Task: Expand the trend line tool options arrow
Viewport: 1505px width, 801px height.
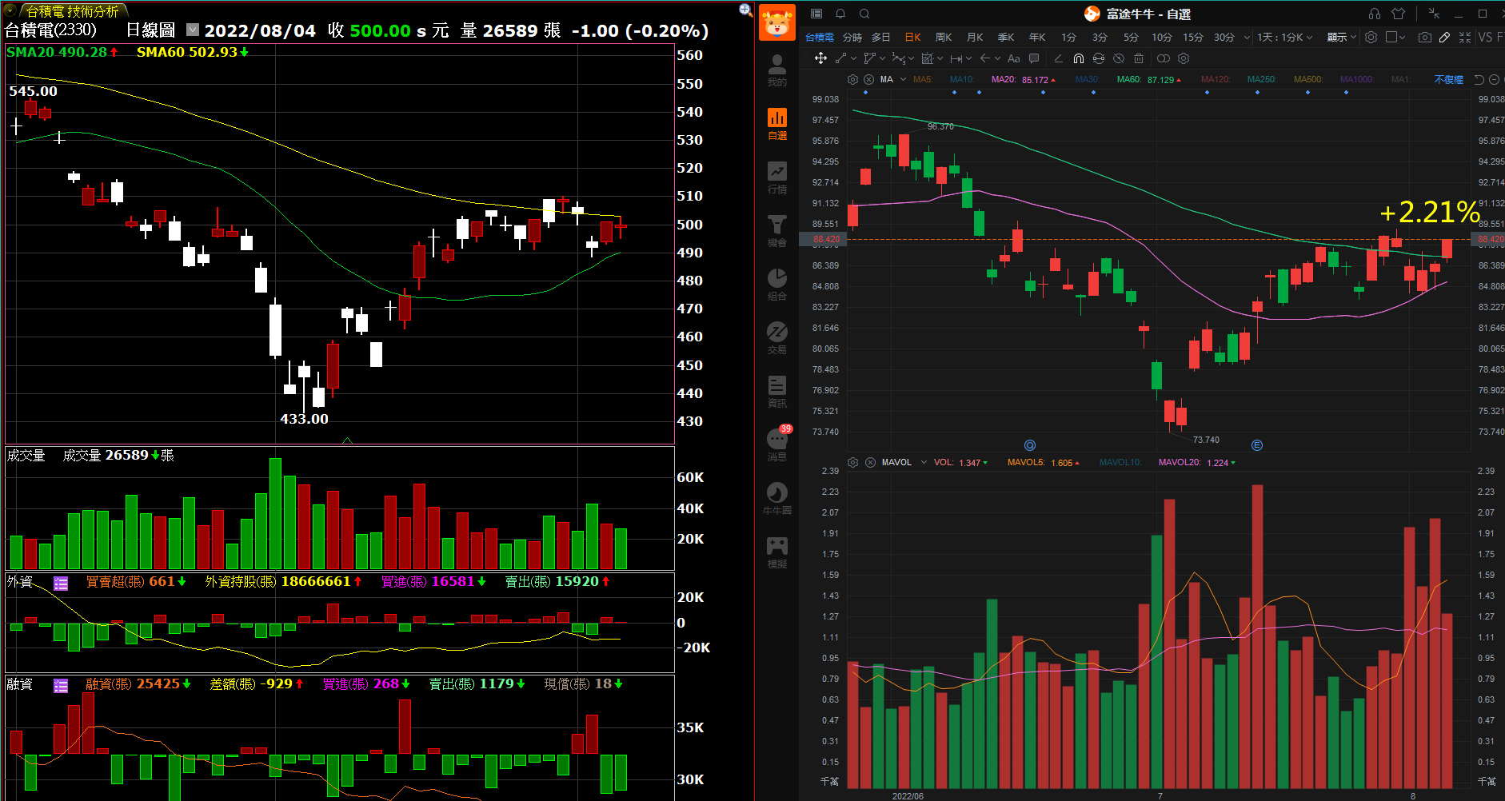Action: click(854, 58)
